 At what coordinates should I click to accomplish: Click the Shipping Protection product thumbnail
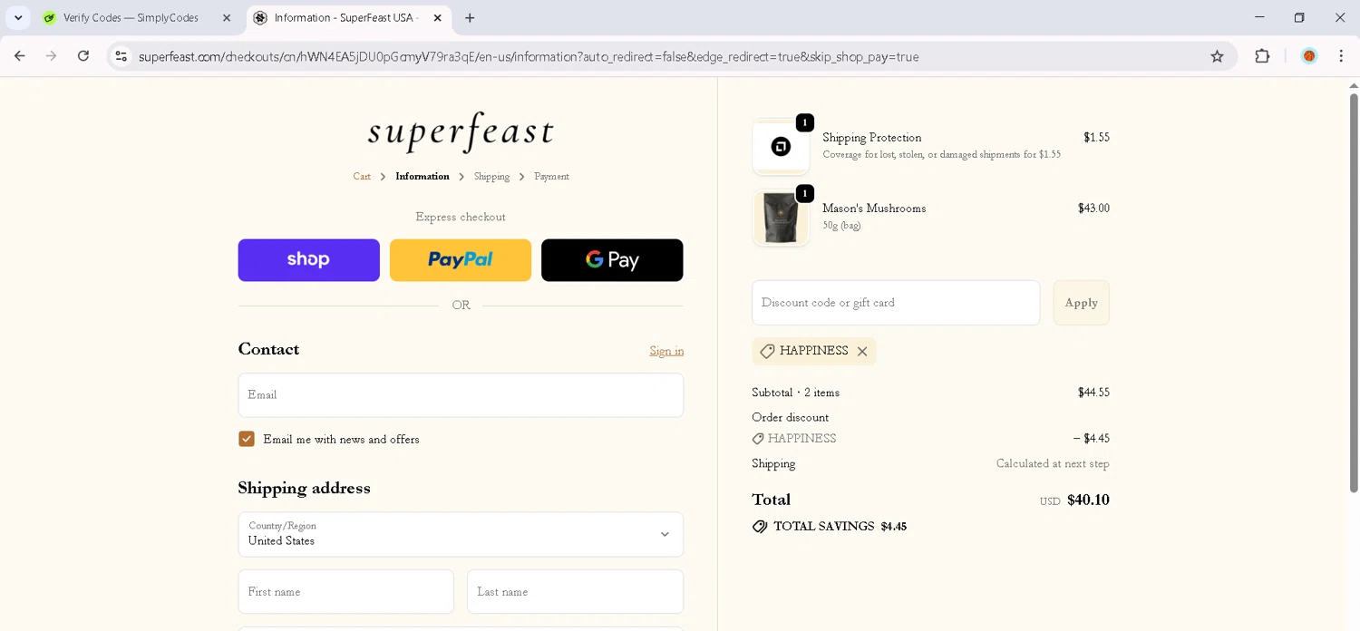[x=781, y=147]
